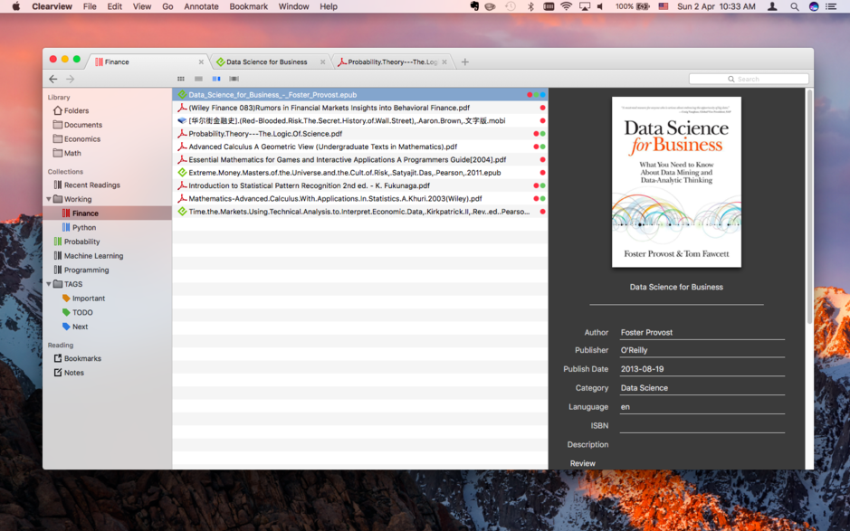
Task: Collapse the TAGS folder
Action: pos(46,284)
